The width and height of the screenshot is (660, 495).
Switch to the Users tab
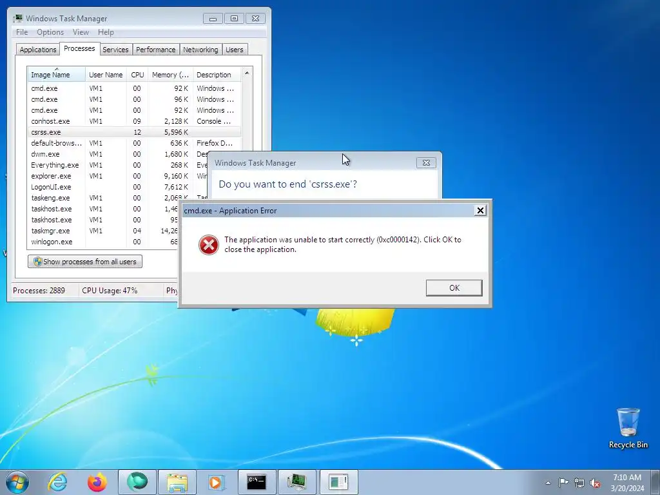click(235, 50)
